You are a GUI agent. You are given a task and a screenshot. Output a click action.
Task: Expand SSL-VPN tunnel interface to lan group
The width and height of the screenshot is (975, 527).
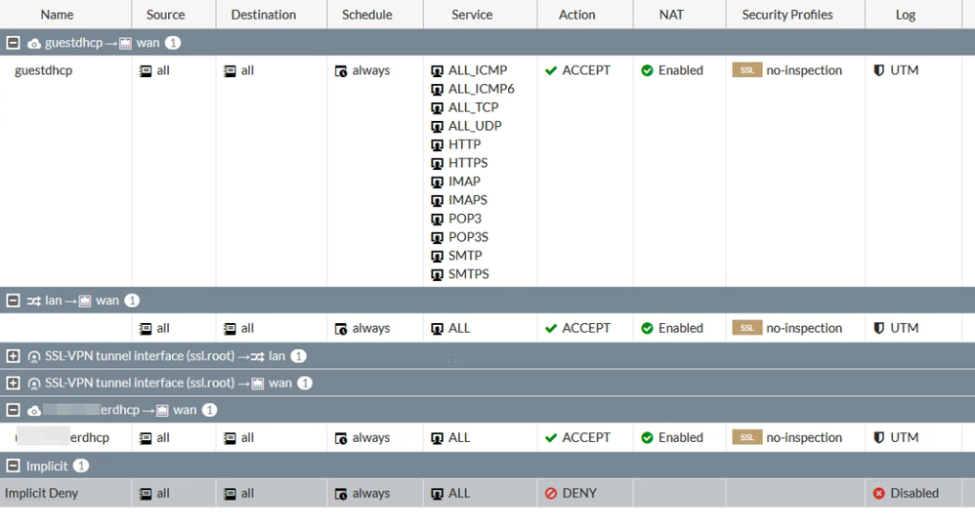click(13, 356)
